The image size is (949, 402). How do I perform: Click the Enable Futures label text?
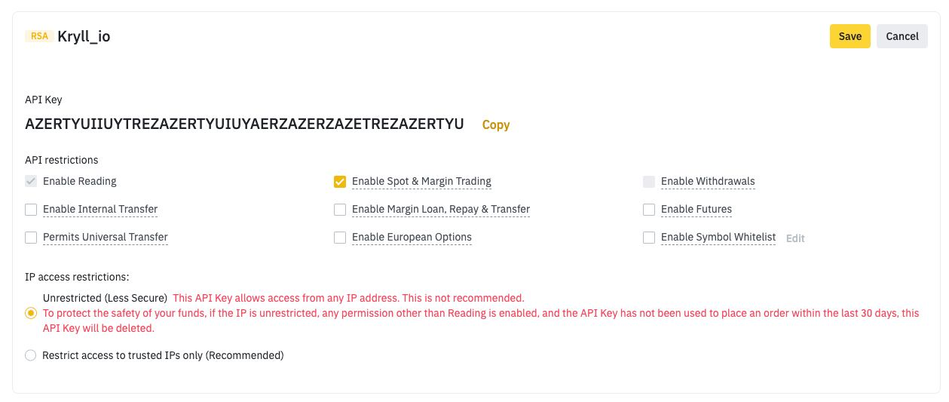click(696, 209)
